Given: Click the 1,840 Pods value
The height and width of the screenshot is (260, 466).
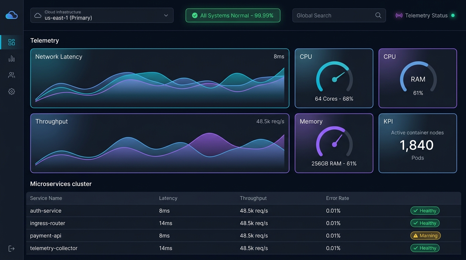Looking at the screenshot, I should click(417, 145).
